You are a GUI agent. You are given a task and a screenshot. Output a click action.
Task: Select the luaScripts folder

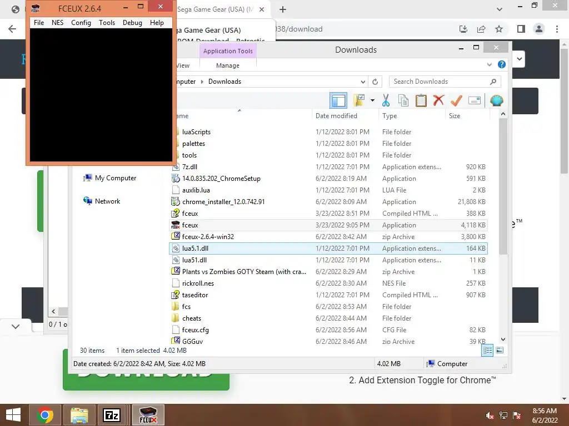click(x=328, y=132)
